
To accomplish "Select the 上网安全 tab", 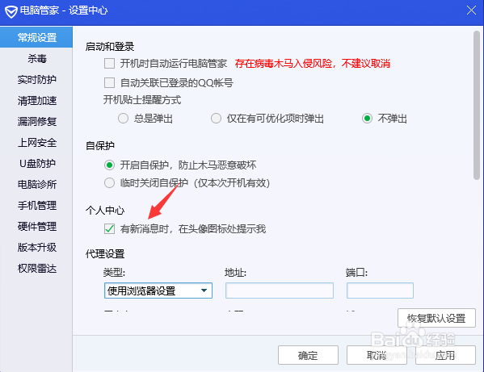I will click(x=36, y=142).
